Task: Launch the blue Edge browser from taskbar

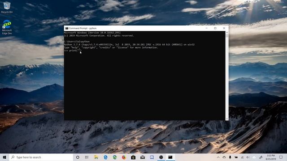Action: coord(105,157)
